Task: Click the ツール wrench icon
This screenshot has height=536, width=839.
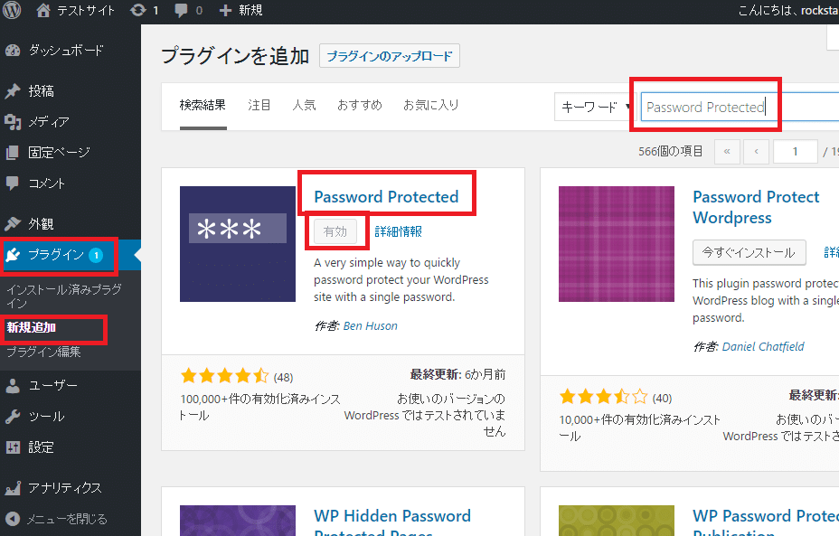Action: pyautogui.click(x=13, y=417)
